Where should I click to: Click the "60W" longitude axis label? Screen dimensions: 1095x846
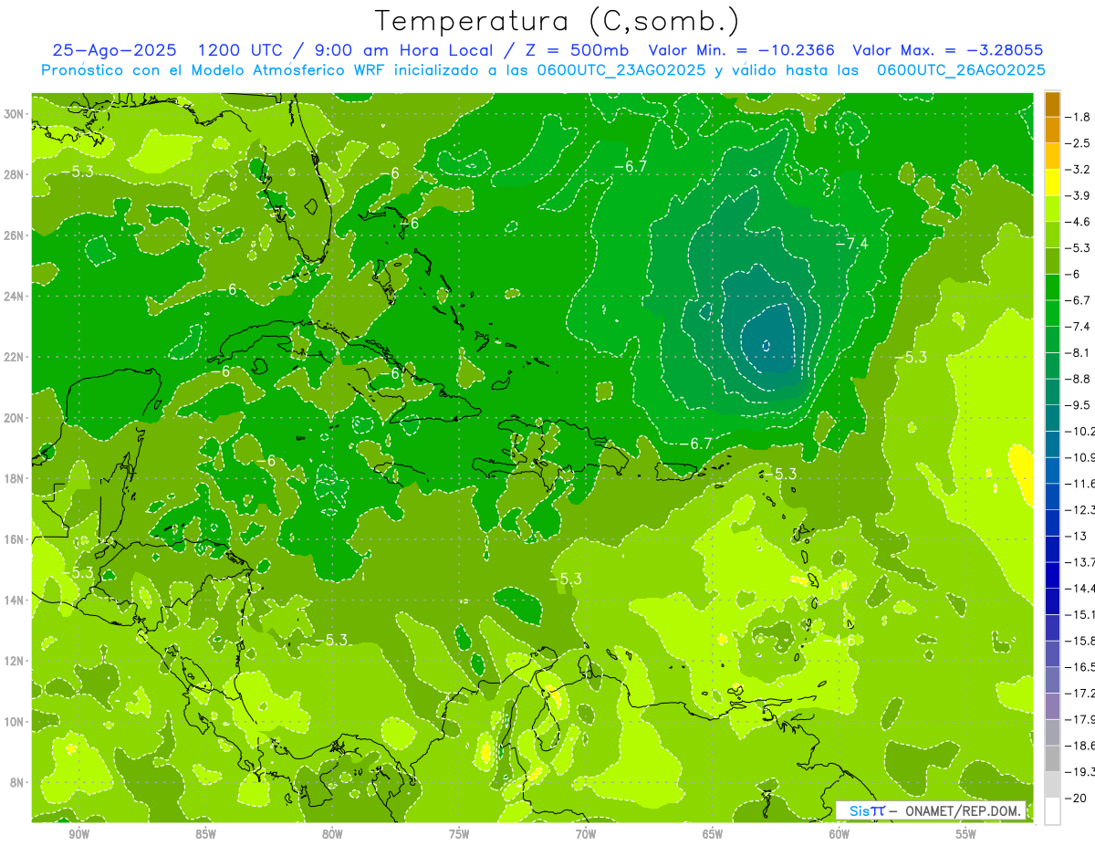[839, 833]
